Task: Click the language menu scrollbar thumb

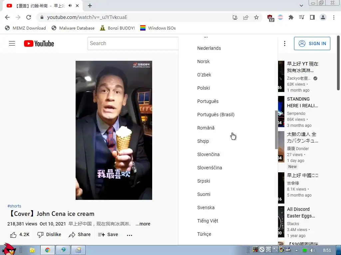Action: (x=276, y=130)
